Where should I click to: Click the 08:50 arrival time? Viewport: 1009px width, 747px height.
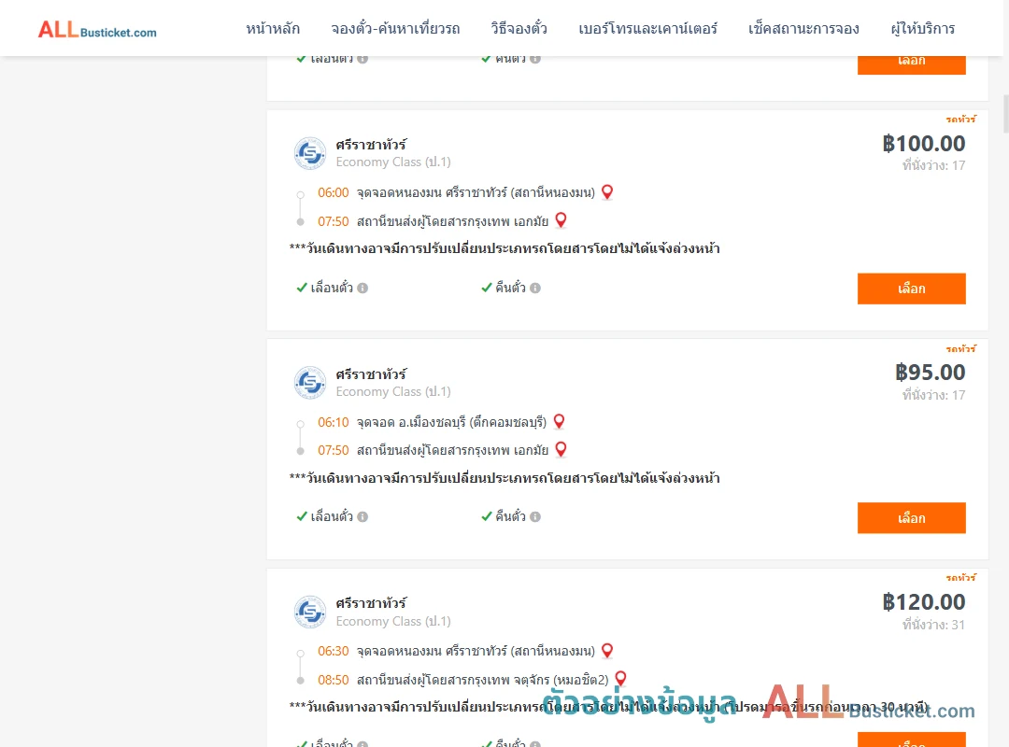coord(333,680)
